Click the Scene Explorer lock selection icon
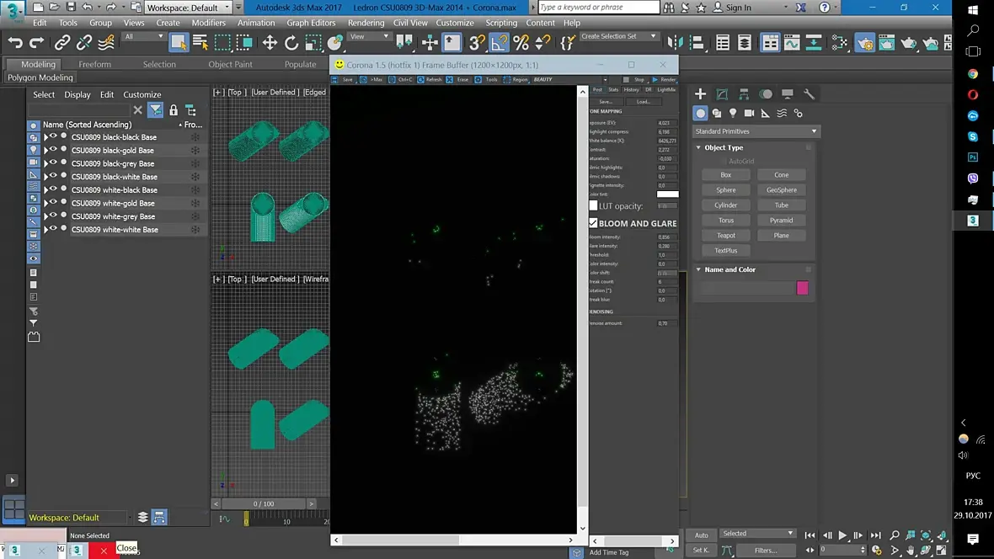 click(174, 110)
